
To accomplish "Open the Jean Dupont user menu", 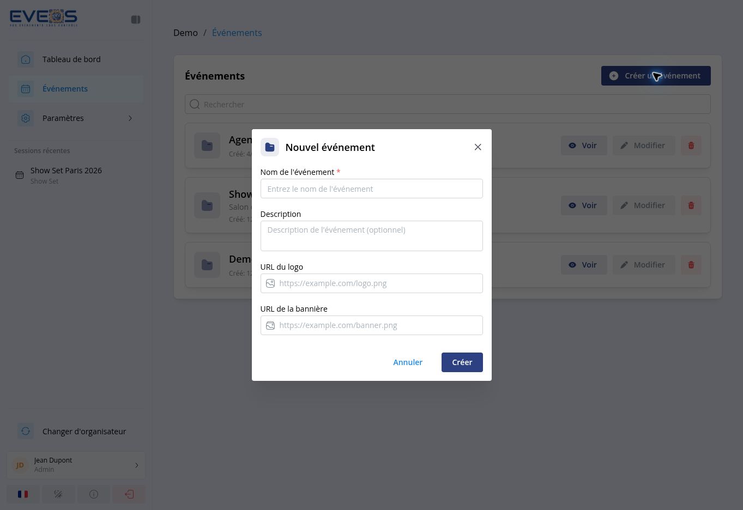I will [76, 465].
